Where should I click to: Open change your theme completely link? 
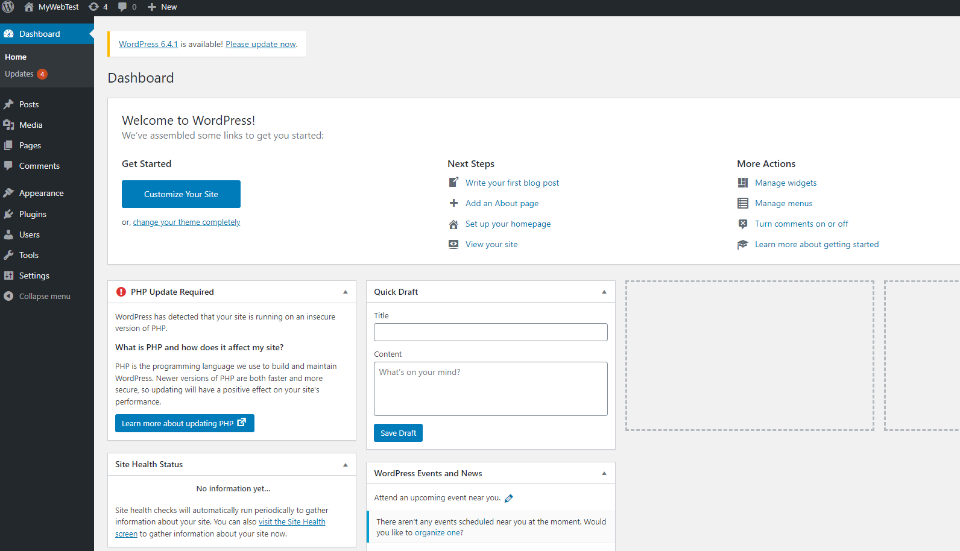click(186, 222)
